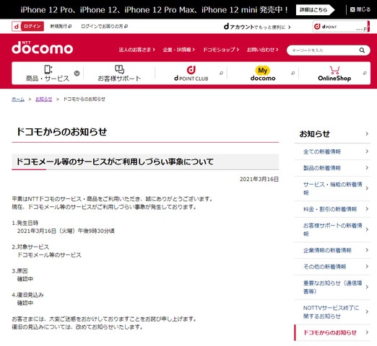Click external link icon beside d POINT CLUB
The height and width of the screenshot is (346, 377).
click(x=221, y=73)
